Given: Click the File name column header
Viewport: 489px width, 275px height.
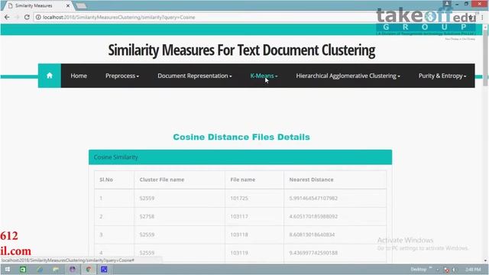Looking at the screenshot, I should pos(243,180).
